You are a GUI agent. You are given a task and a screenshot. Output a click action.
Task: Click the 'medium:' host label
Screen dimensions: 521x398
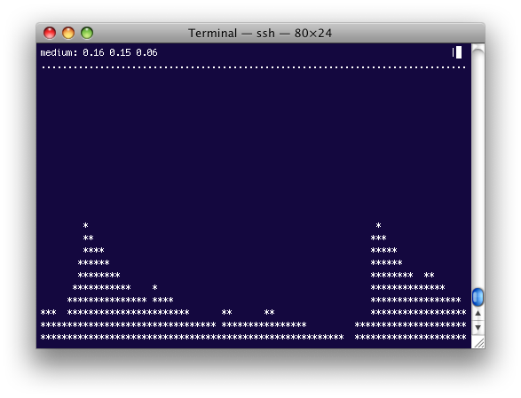(59, 52)
